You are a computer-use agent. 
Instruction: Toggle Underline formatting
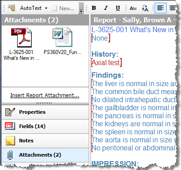point(118,8)
